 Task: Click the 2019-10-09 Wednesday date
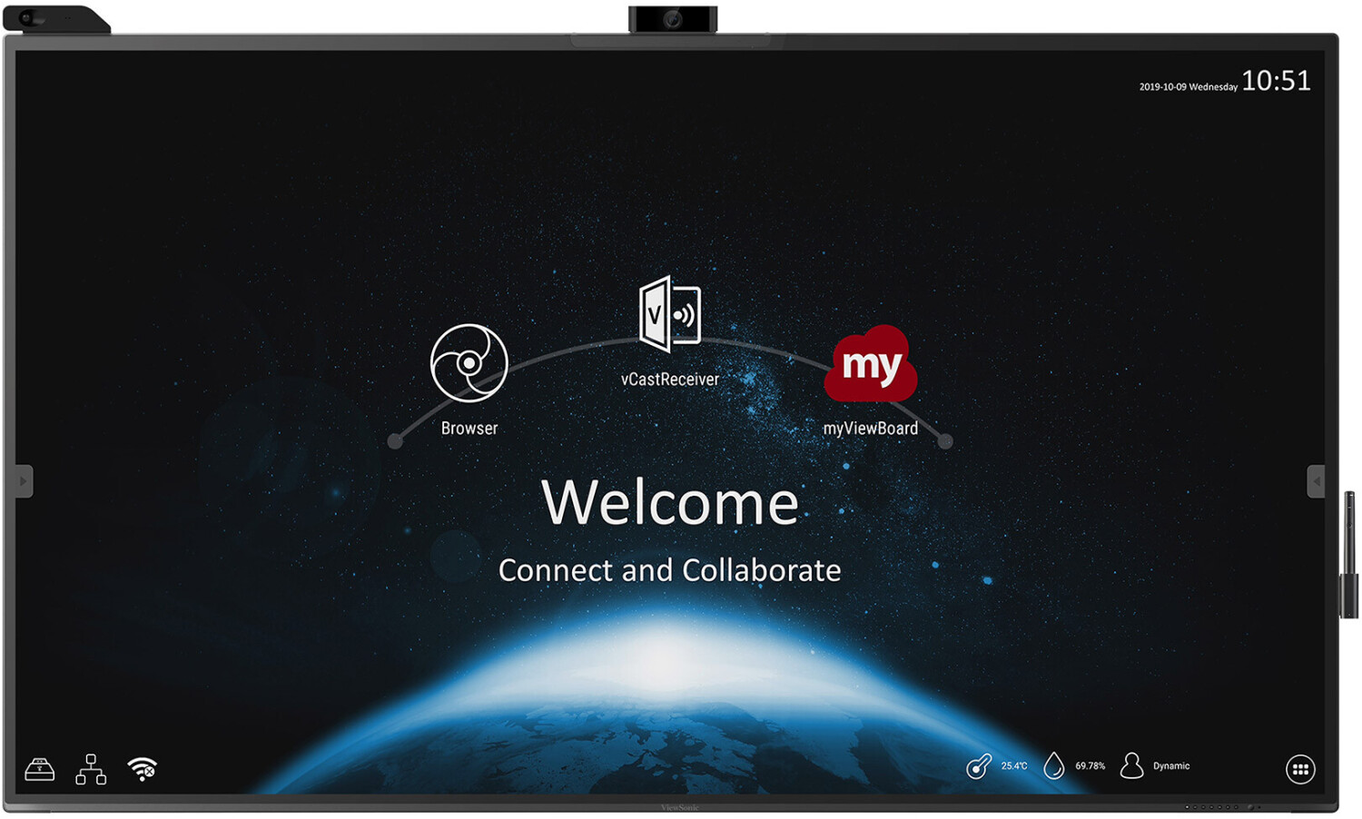[x=1189, y=87]
